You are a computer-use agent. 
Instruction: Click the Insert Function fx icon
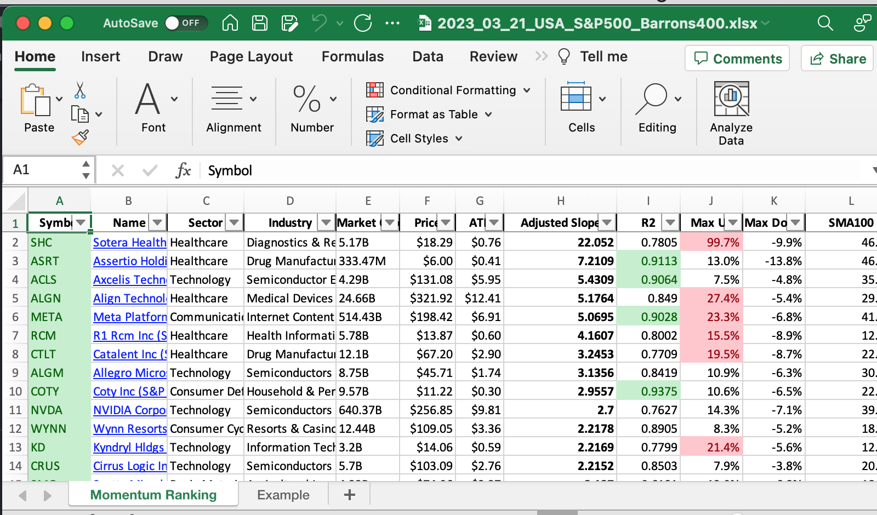coord(183,170)
